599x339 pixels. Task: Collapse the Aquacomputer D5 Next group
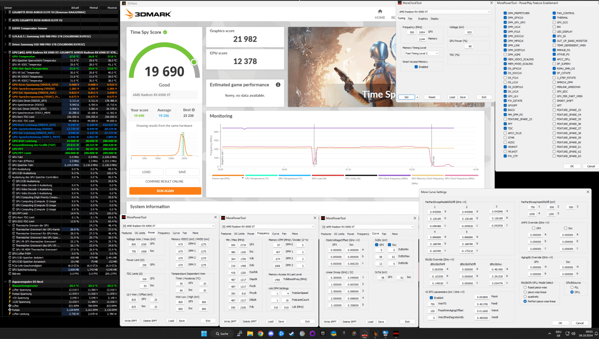[5, 282]
